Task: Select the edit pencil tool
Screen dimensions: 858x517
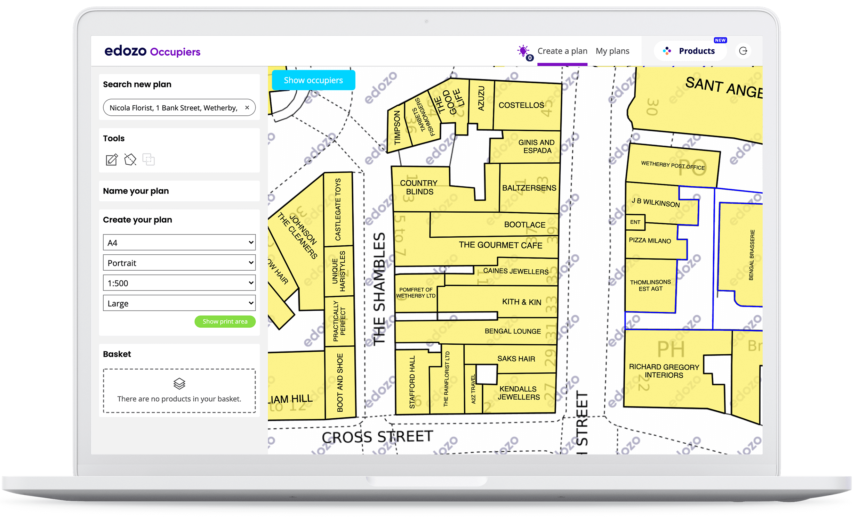Action: [111, 160]
